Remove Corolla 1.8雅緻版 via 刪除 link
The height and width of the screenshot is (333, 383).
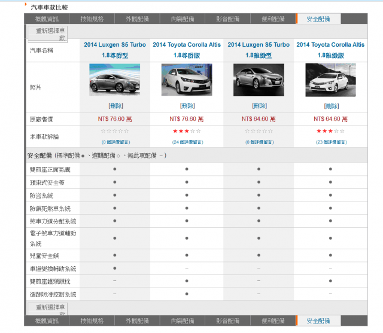click(x=332, y=106)
